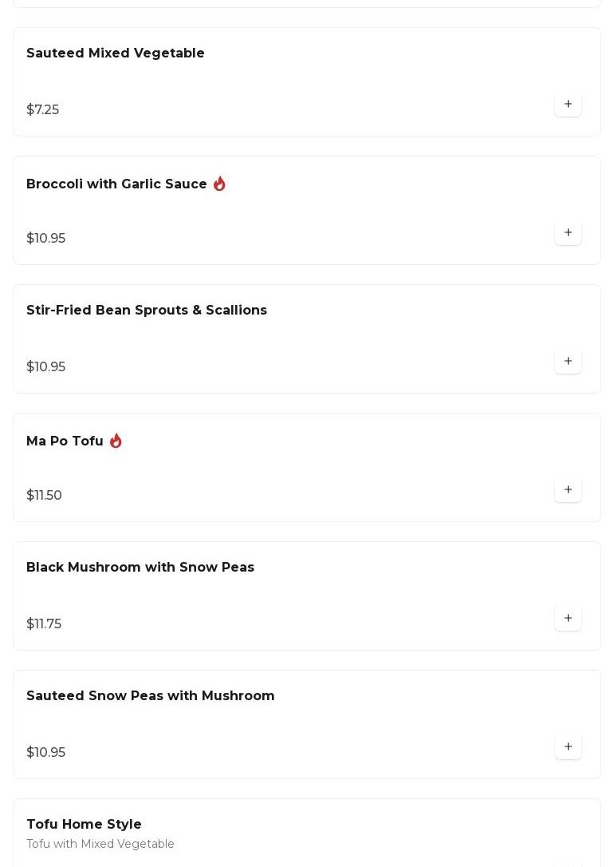Click spicy flame icon next to Ma Po Tofu
The width and height of the screenshot is (614, 867).
point(116,441)
